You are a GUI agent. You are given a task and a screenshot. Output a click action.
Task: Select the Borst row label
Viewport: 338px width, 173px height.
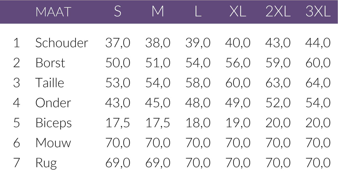point(50,63)
